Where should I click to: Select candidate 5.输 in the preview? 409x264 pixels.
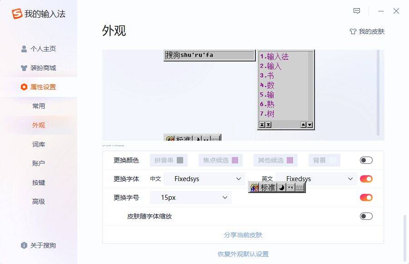pos(267,95)
